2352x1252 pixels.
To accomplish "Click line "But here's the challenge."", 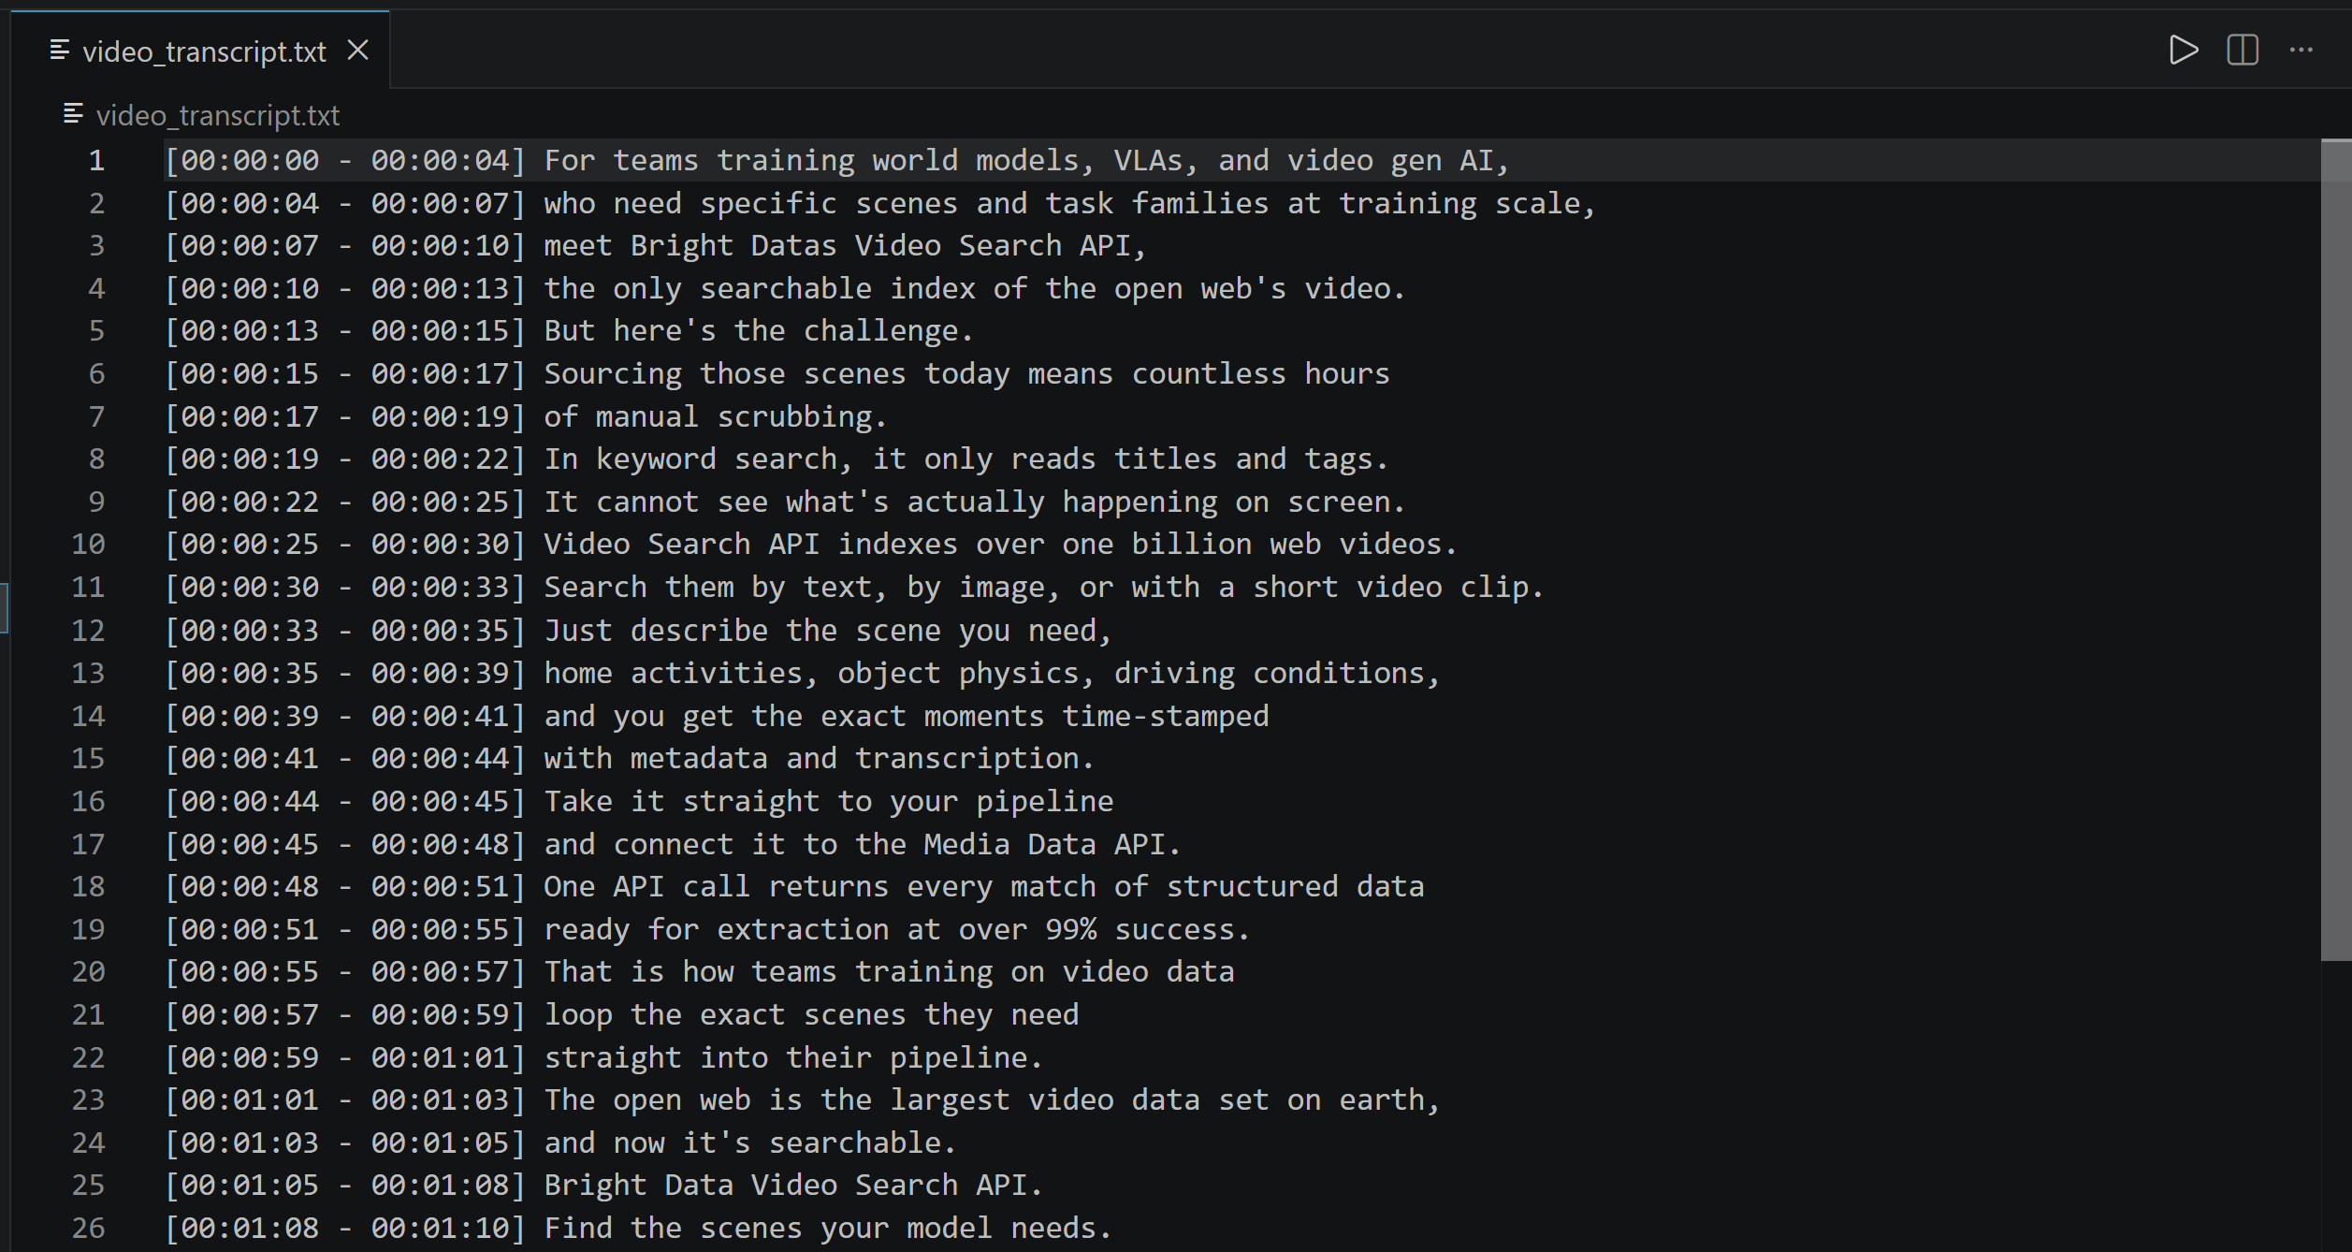I will click(759, 331).
